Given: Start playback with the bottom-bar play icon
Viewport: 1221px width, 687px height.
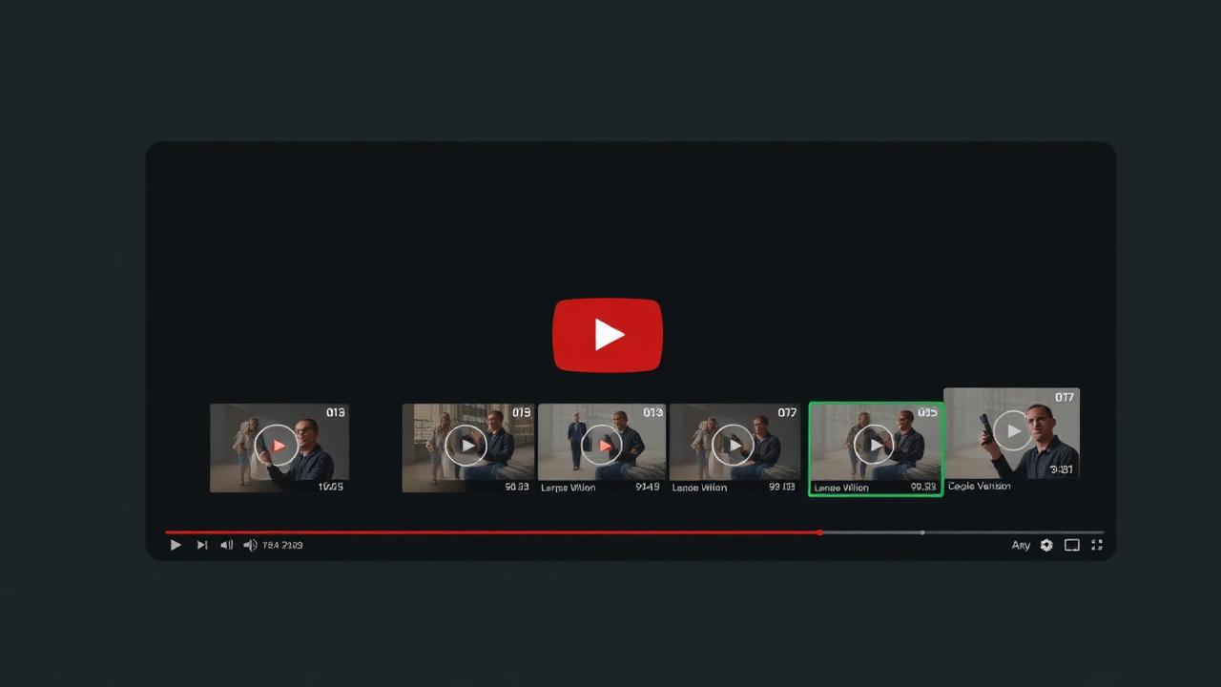Looking at the screenshot, I should 176,545.
